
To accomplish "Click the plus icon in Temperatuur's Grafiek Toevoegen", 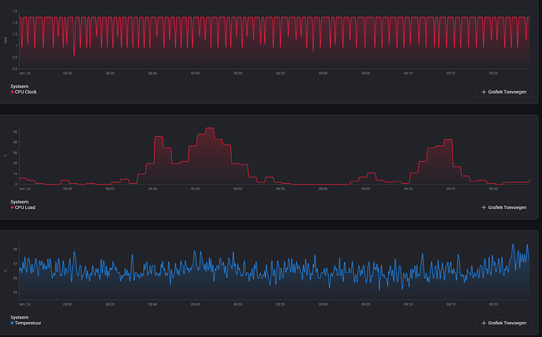I will [484, 323].
